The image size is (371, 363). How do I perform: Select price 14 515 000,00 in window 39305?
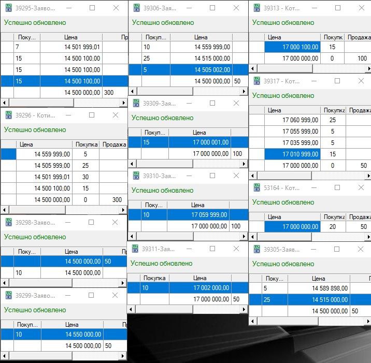[x=319, y=300]
